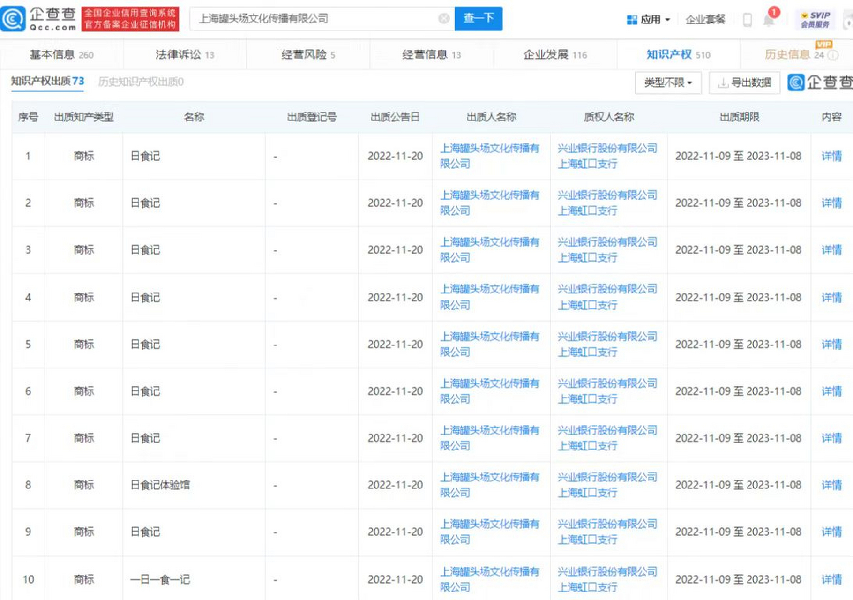853x600 pixels.
Task: Open 企业套餐 link in header
Action: pyautogui.click(x=705, y=20)
